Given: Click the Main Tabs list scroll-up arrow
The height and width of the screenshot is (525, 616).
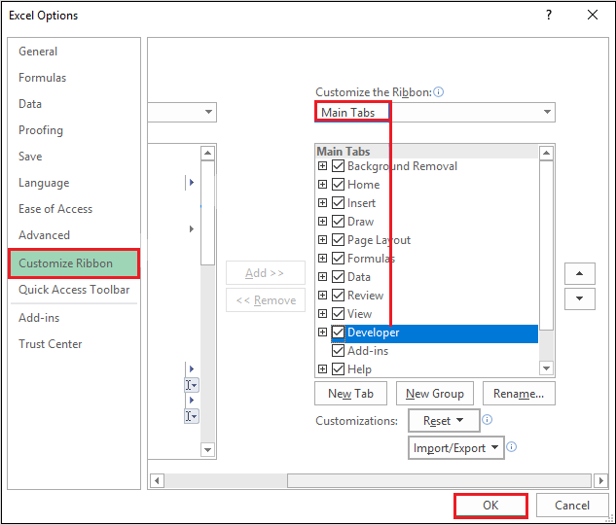Looking at the screenshot, I should click(546, 153).
